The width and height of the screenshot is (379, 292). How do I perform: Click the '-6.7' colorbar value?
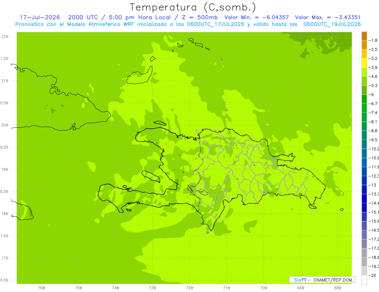pos(373,104)
